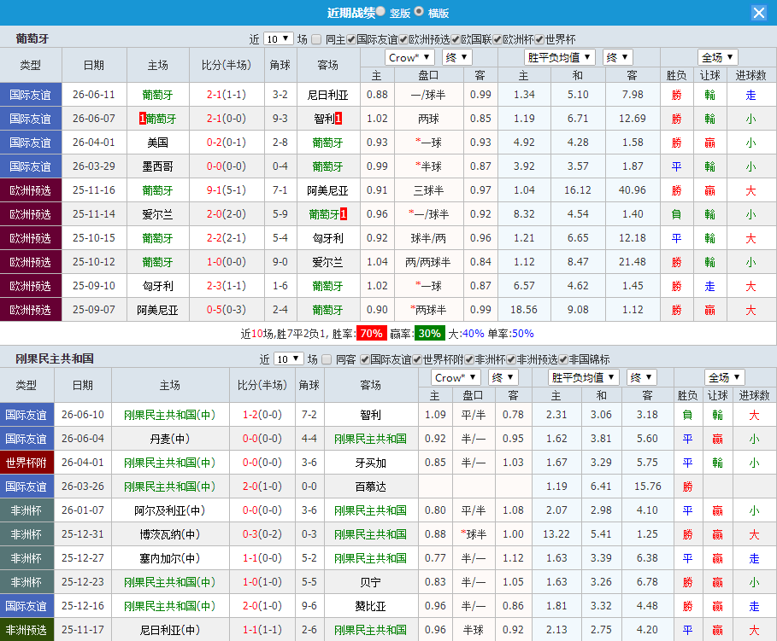Image resolution: width=777 pixels, height=641 pixels.
Task: Open match count dropdown for 刚果民主共和国
Action: 288,359
